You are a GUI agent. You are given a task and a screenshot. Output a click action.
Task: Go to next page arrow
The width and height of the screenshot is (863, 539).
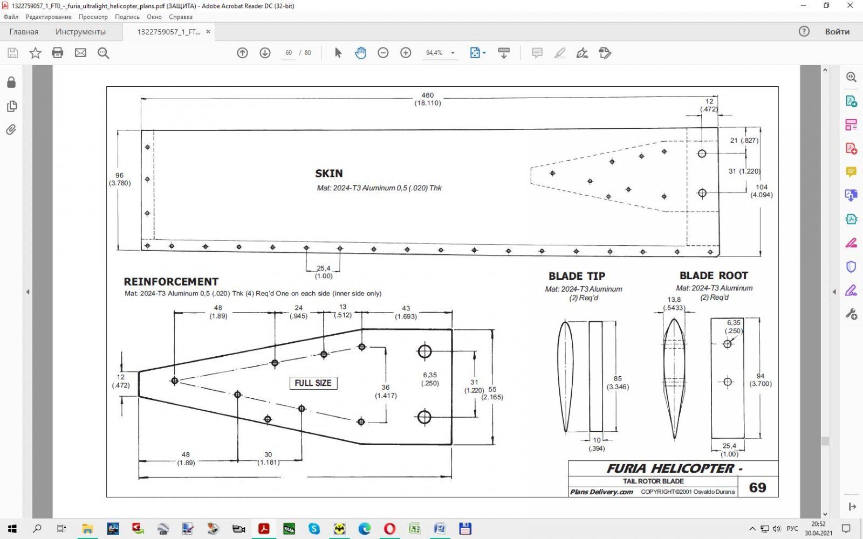click(x=265, y=53)
